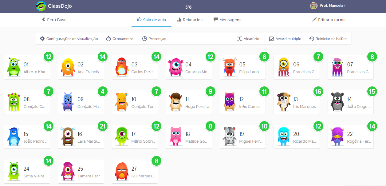386x186 pixels.
Task: Click name text "Hugo Pereira"
Action: (x=197, y=107)
